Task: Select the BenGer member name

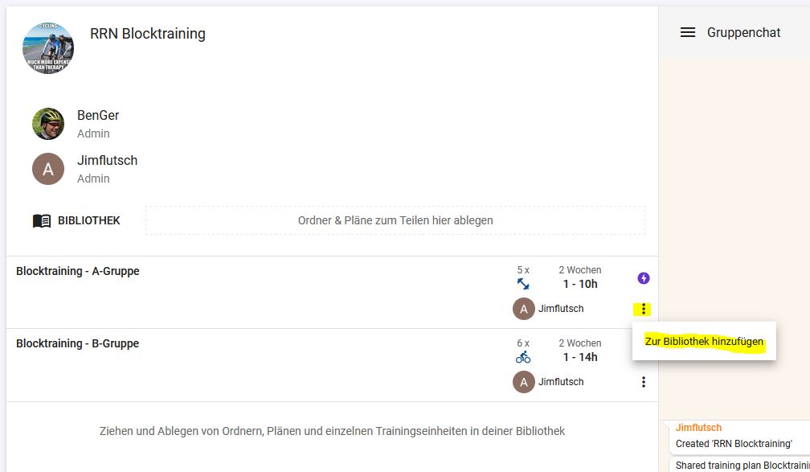Action: 98,116
